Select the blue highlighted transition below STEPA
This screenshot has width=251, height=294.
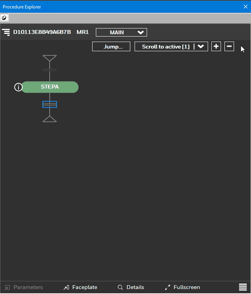click(50, 104)
